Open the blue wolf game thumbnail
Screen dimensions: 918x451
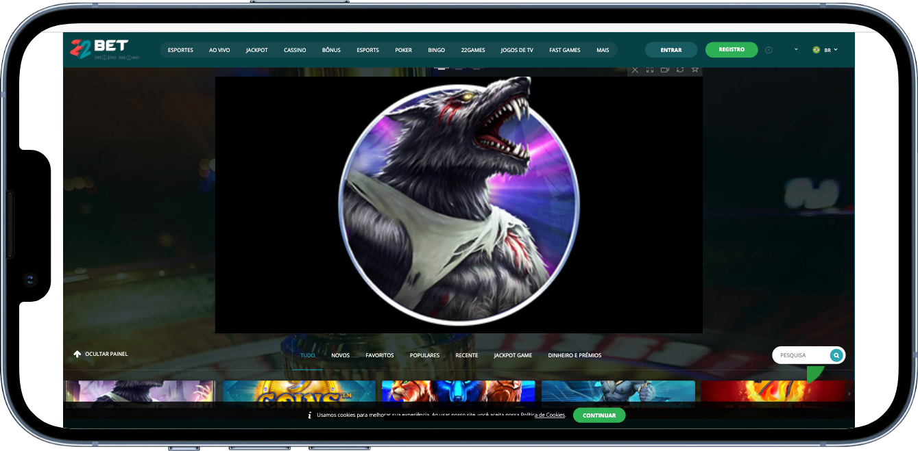click(458, 394)
